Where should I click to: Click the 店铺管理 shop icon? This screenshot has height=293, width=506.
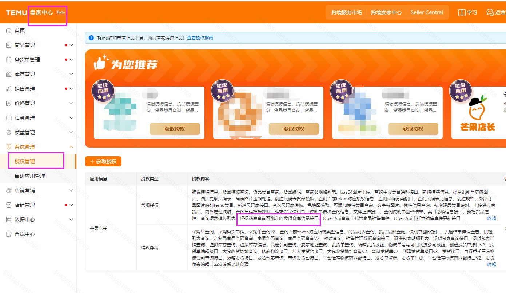(x=9, y=205)
